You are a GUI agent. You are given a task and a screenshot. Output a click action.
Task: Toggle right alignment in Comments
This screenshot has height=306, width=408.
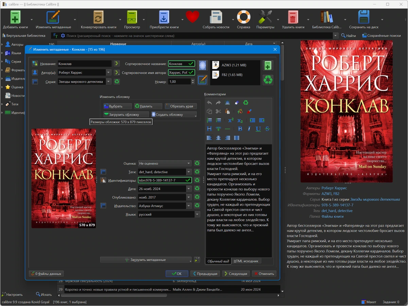pyautogui.click(x=227, y=138)
